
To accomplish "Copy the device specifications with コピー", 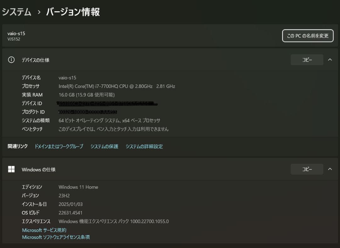I will [x=307, y=60].
